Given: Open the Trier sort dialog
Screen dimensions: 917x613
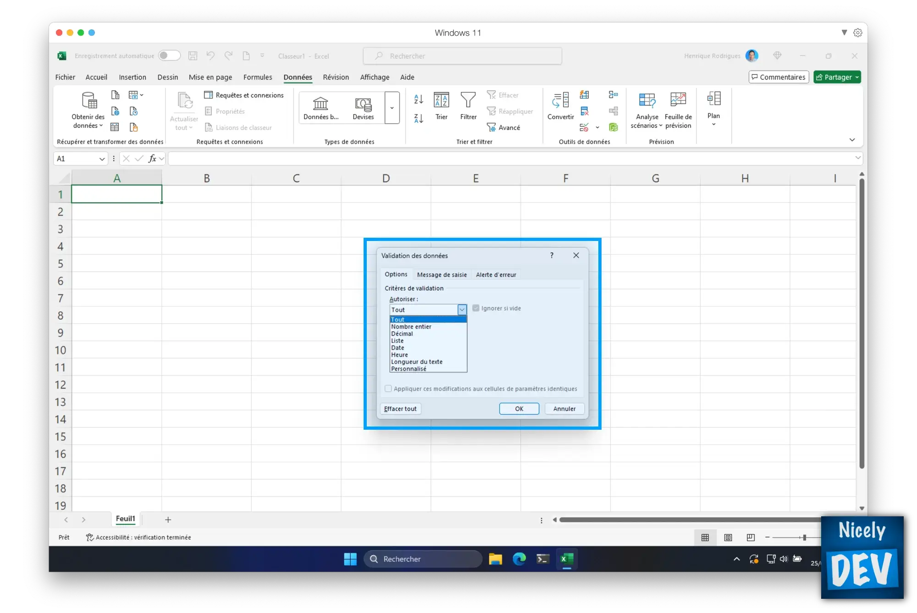Looking at the screenshot, I should pos(442,106).
